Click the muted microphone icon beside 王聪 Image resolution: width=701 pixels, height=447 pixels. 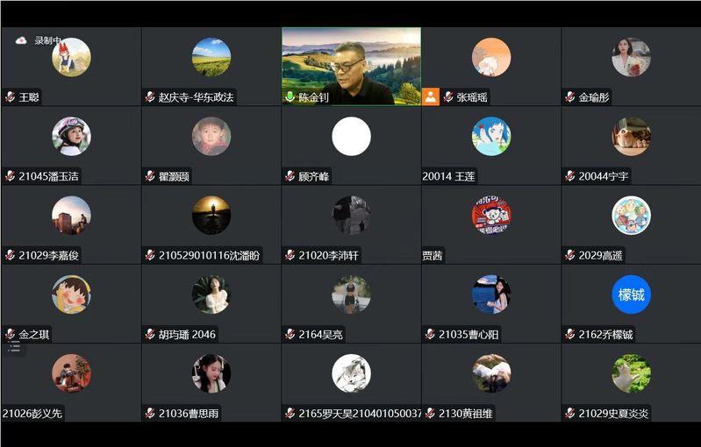coord(10,97)
